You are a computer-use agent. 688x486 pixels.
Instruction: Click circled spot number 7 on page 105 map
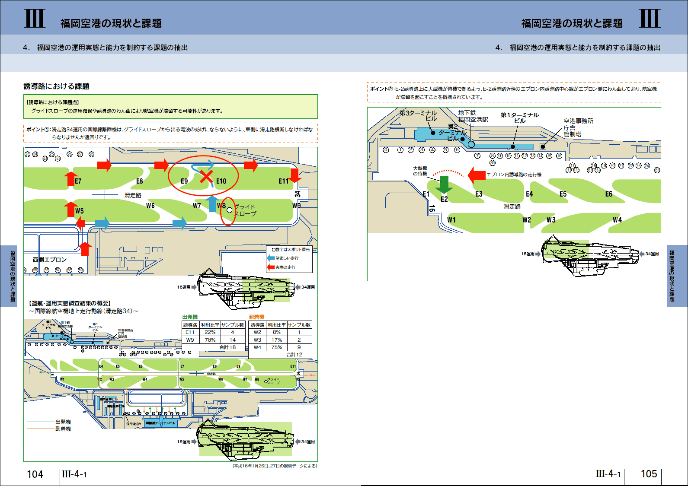[x=477, y=156]
